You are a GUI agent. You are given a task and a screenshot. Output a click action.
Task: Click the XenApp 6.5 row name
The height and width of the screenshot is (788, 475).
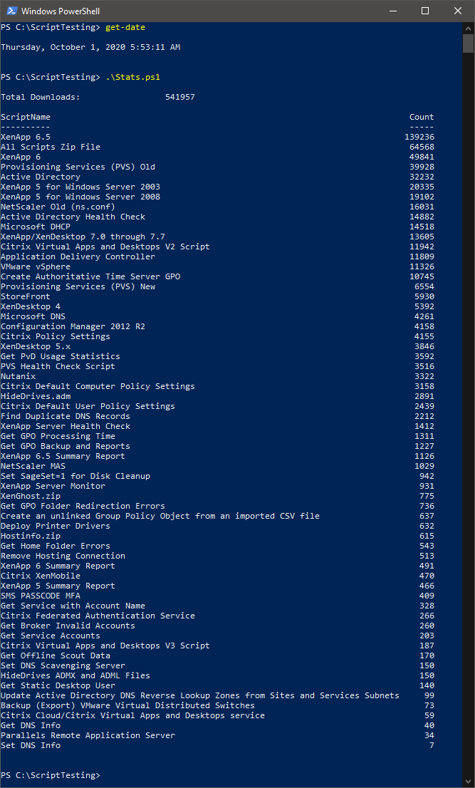(26, 137)
